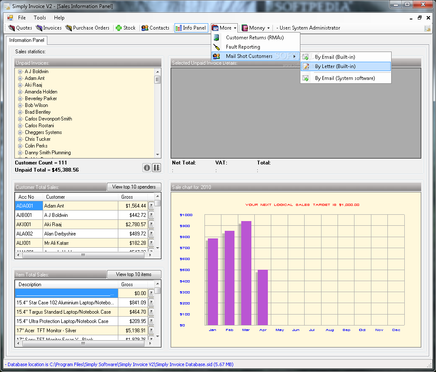Screen dimensions: 436x372
Task: Restore the inner MDI window
Action: (x=420, y=18)
